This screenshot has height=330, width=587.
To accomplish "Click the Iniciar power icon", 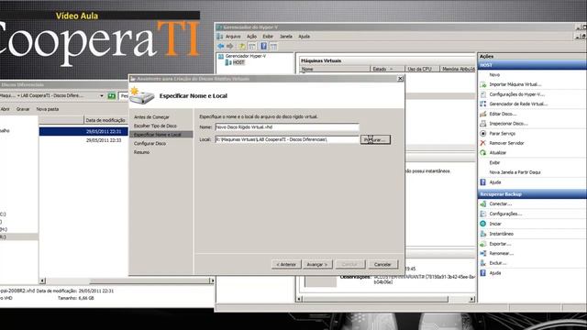I will [483, 224].
